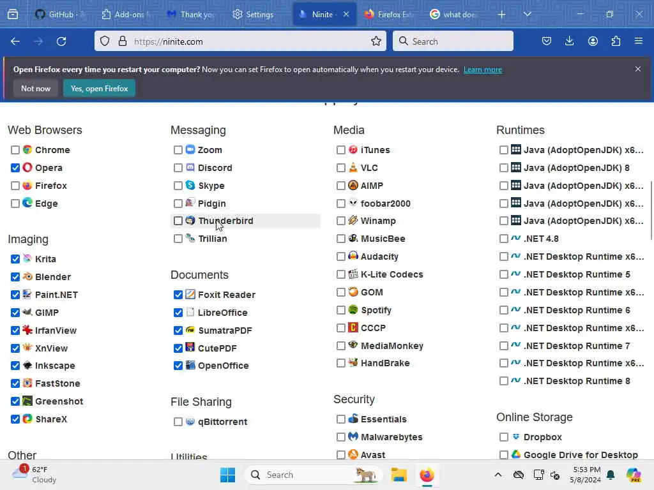Open the Firefox extensions puzzle icon

point(616,41)
